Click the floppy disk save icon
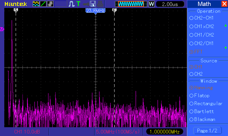 (x=93, y=4)
